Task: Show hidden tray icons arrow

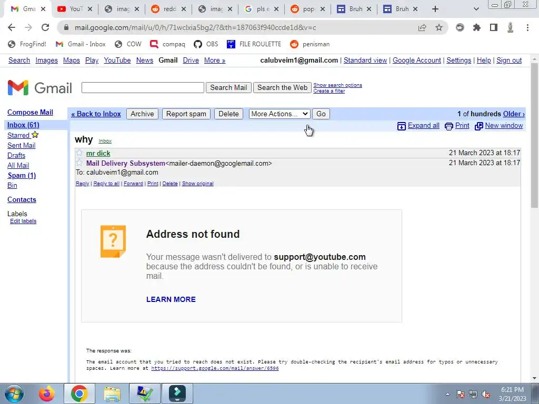Action: (447, 394)
